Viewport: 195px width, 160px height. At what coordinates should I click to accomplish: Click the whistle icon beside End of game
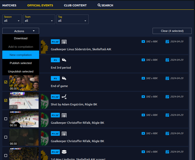point(64,79)
